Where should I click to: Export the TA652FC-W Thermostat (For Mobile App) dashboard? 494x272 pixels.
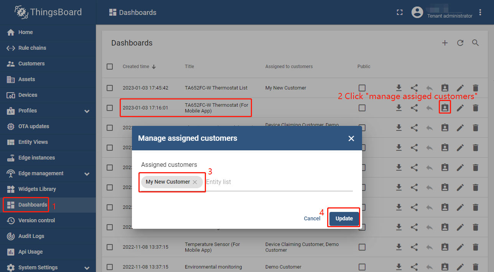click(x=399, y=108)
